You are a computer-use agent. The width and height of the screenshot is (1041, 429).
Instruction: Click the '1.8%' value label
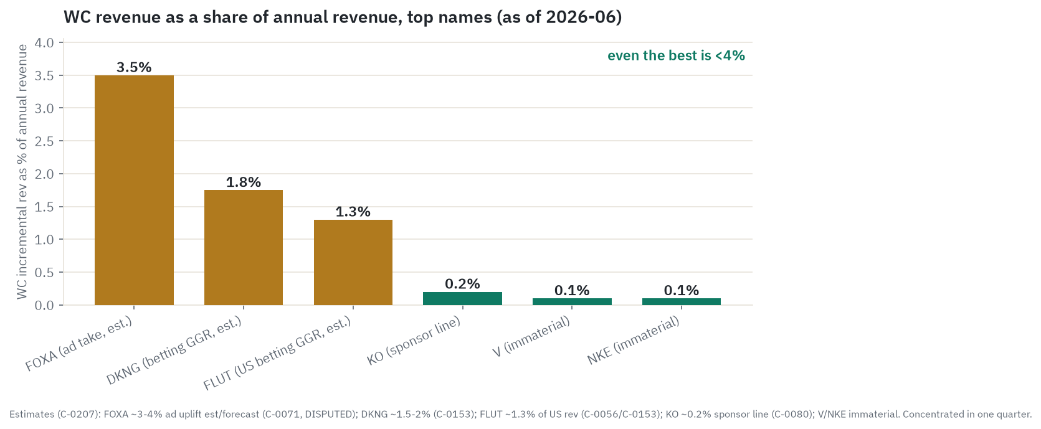(244, 182)
